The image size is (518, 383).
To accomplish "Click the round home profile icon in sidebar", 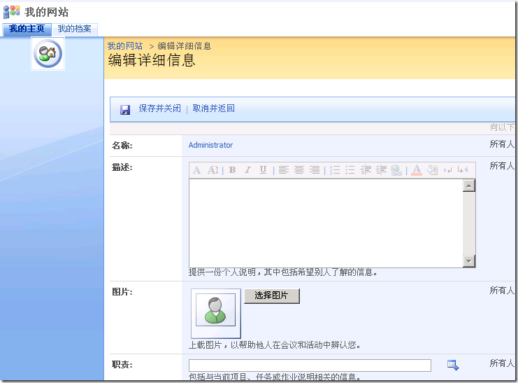I will point(48,54).
